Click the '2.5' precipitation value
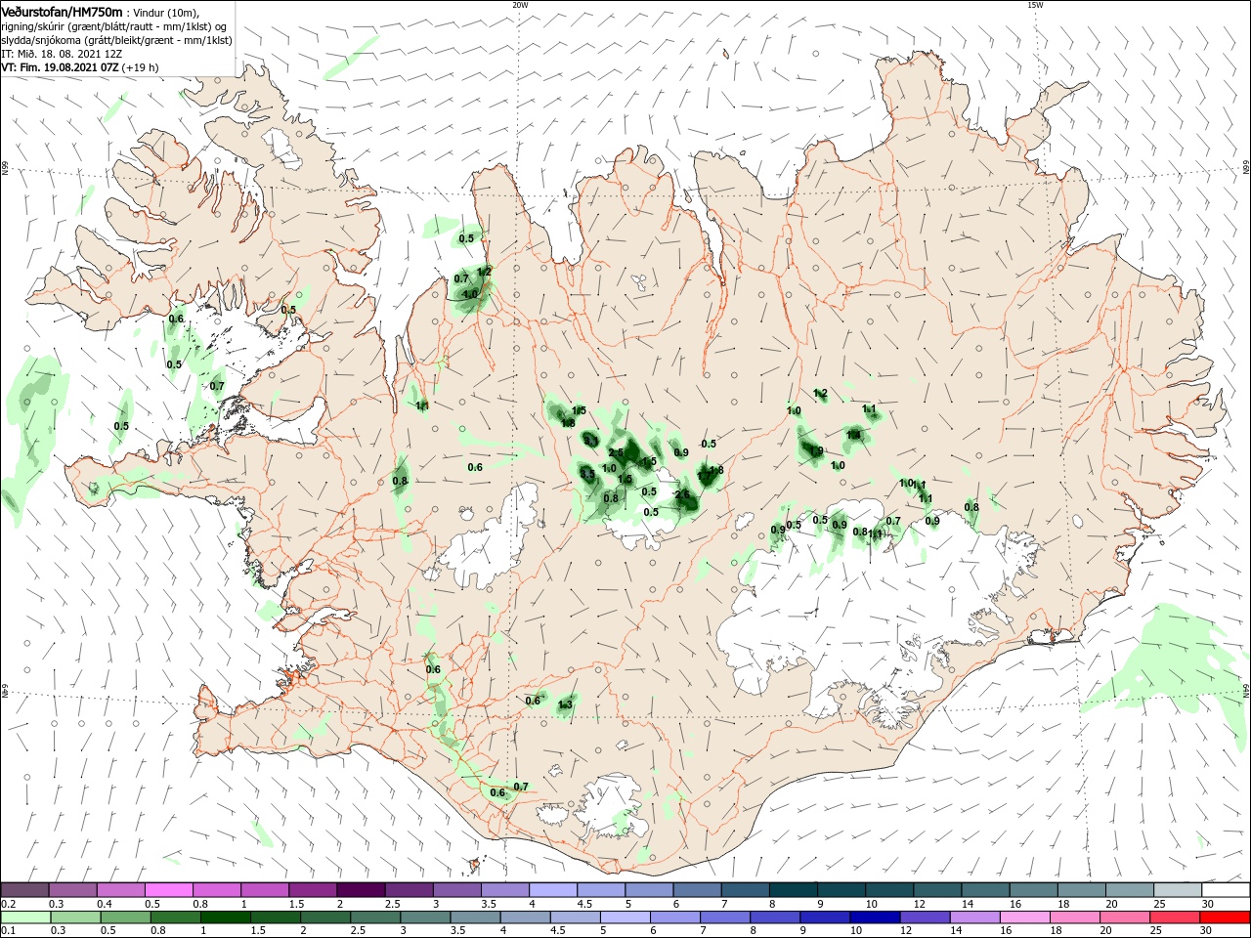Viewport: 1251px width, 938px height. coord(616,453)
